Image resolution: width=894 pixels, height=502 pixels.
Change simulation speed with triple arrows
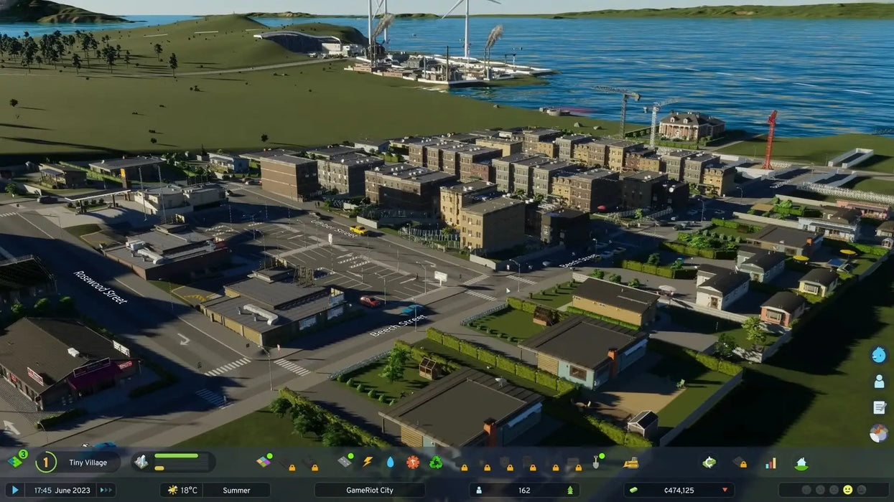[106, 491]
